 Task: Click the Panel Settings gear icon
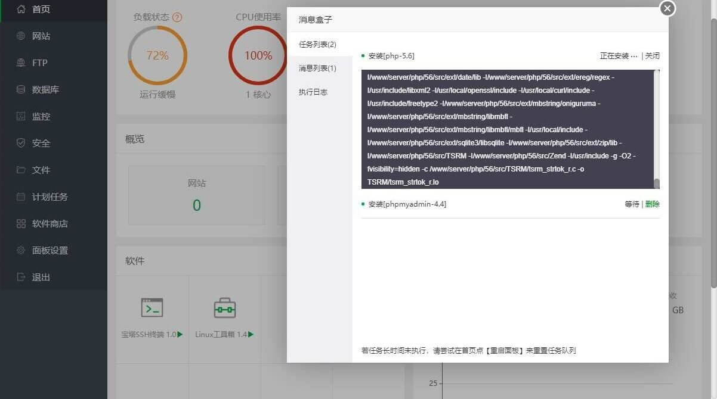(21, 250)
